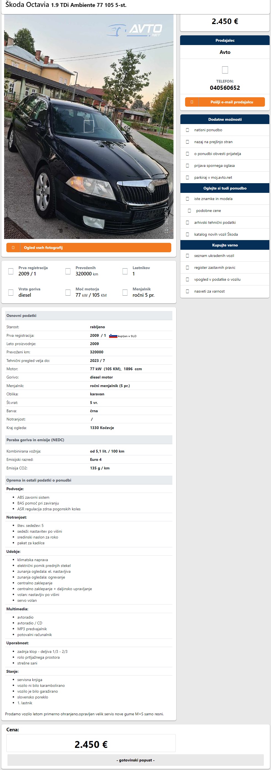Image resolution: width=271 pixels, height=770 pixels.
Task: Open 'o ponudbi obvesti prijatelja'
Action: tap(217, 154)
